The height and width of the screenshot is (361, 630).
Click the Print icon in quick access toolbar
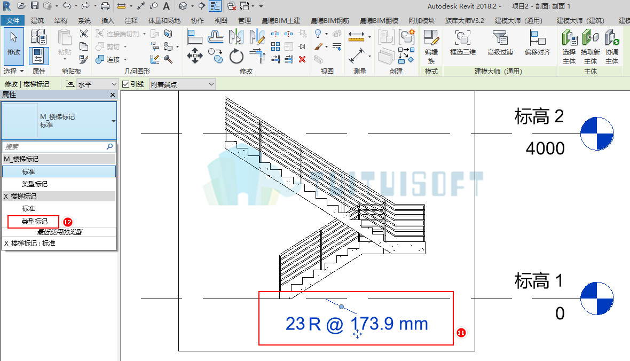105,6
